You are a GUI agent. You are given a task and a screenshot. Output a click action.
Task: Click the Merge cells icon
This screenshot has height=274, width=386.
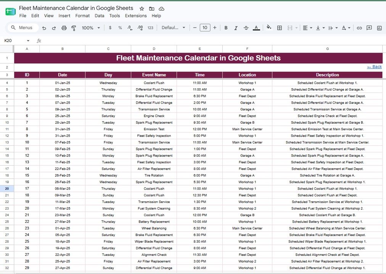tap(290, 28)
